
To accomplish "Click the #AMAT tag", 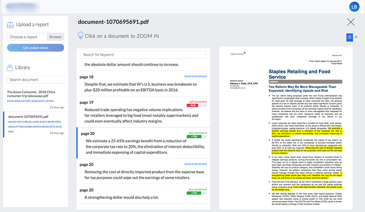I will click(x=13, y=122).
